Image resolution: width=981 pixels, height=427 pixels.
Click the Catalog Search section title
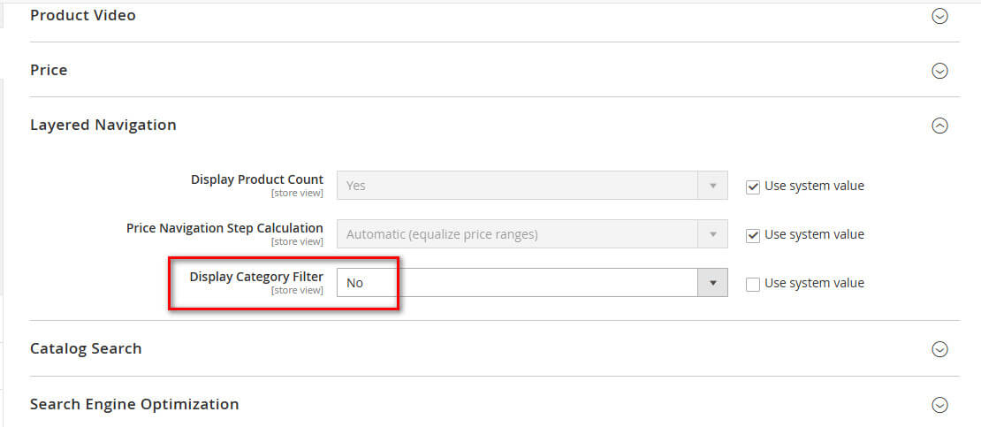click(86, 348)
